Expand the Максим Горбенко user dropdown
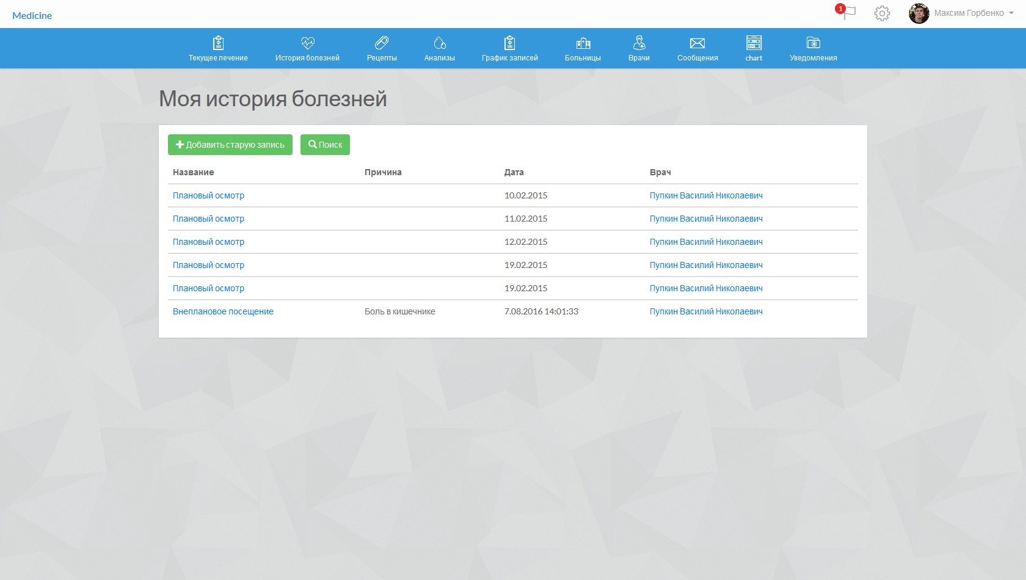The height and width of the screenshot is (580, 1026). coord(974,13)
